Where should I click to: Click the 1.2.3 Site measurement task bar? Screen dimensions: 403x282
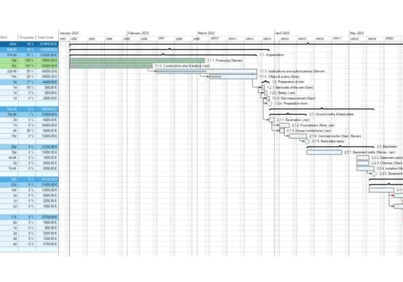click(x=268, y=98)
